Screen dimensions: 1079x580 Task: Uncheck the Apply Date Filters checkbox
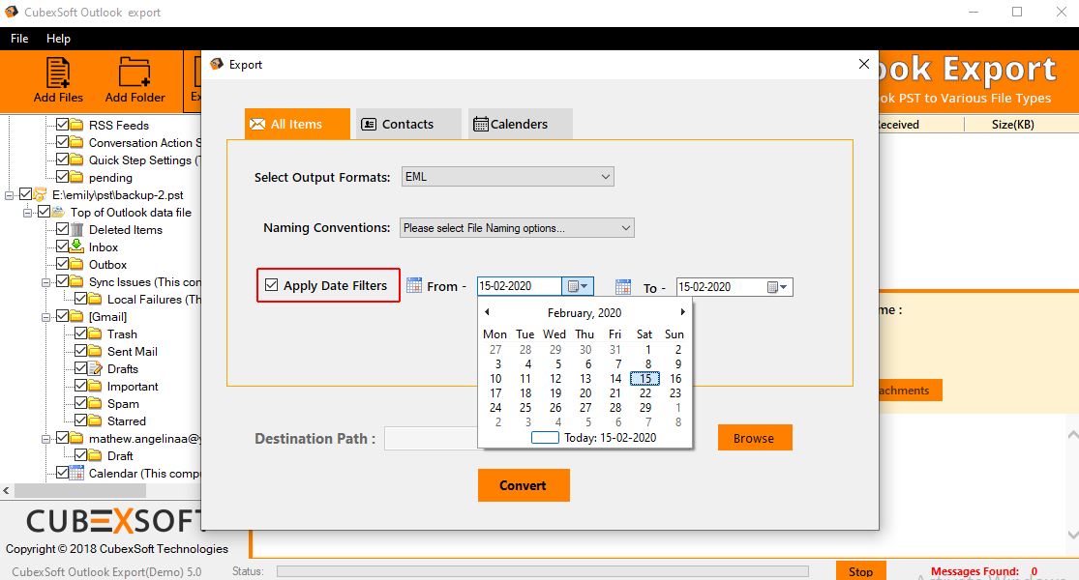(272, 285)
